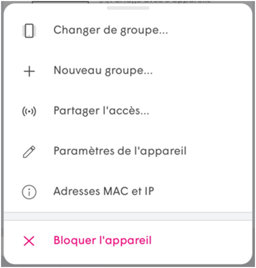Screen dimensions: 256x268
Task: Grab the sheet handle bar at the top
Action: point(128,8)
